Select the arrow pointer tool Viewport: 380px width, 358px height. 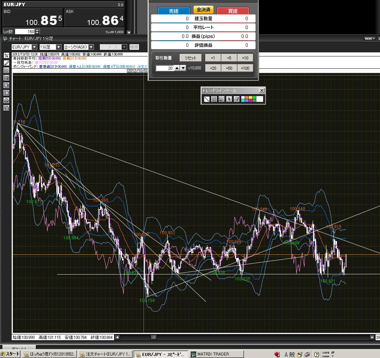click(229, 99)
